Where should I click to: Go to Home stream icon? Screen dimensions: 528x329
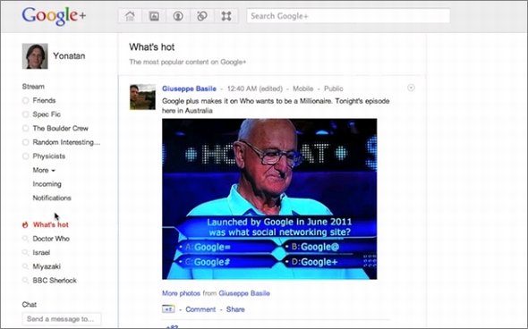130,16
